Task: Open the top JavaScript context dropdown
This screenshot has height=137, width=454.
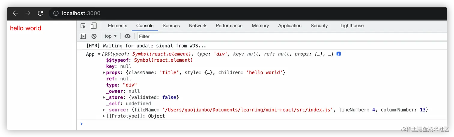Action: pyautogui.click(x=110, y=36)
